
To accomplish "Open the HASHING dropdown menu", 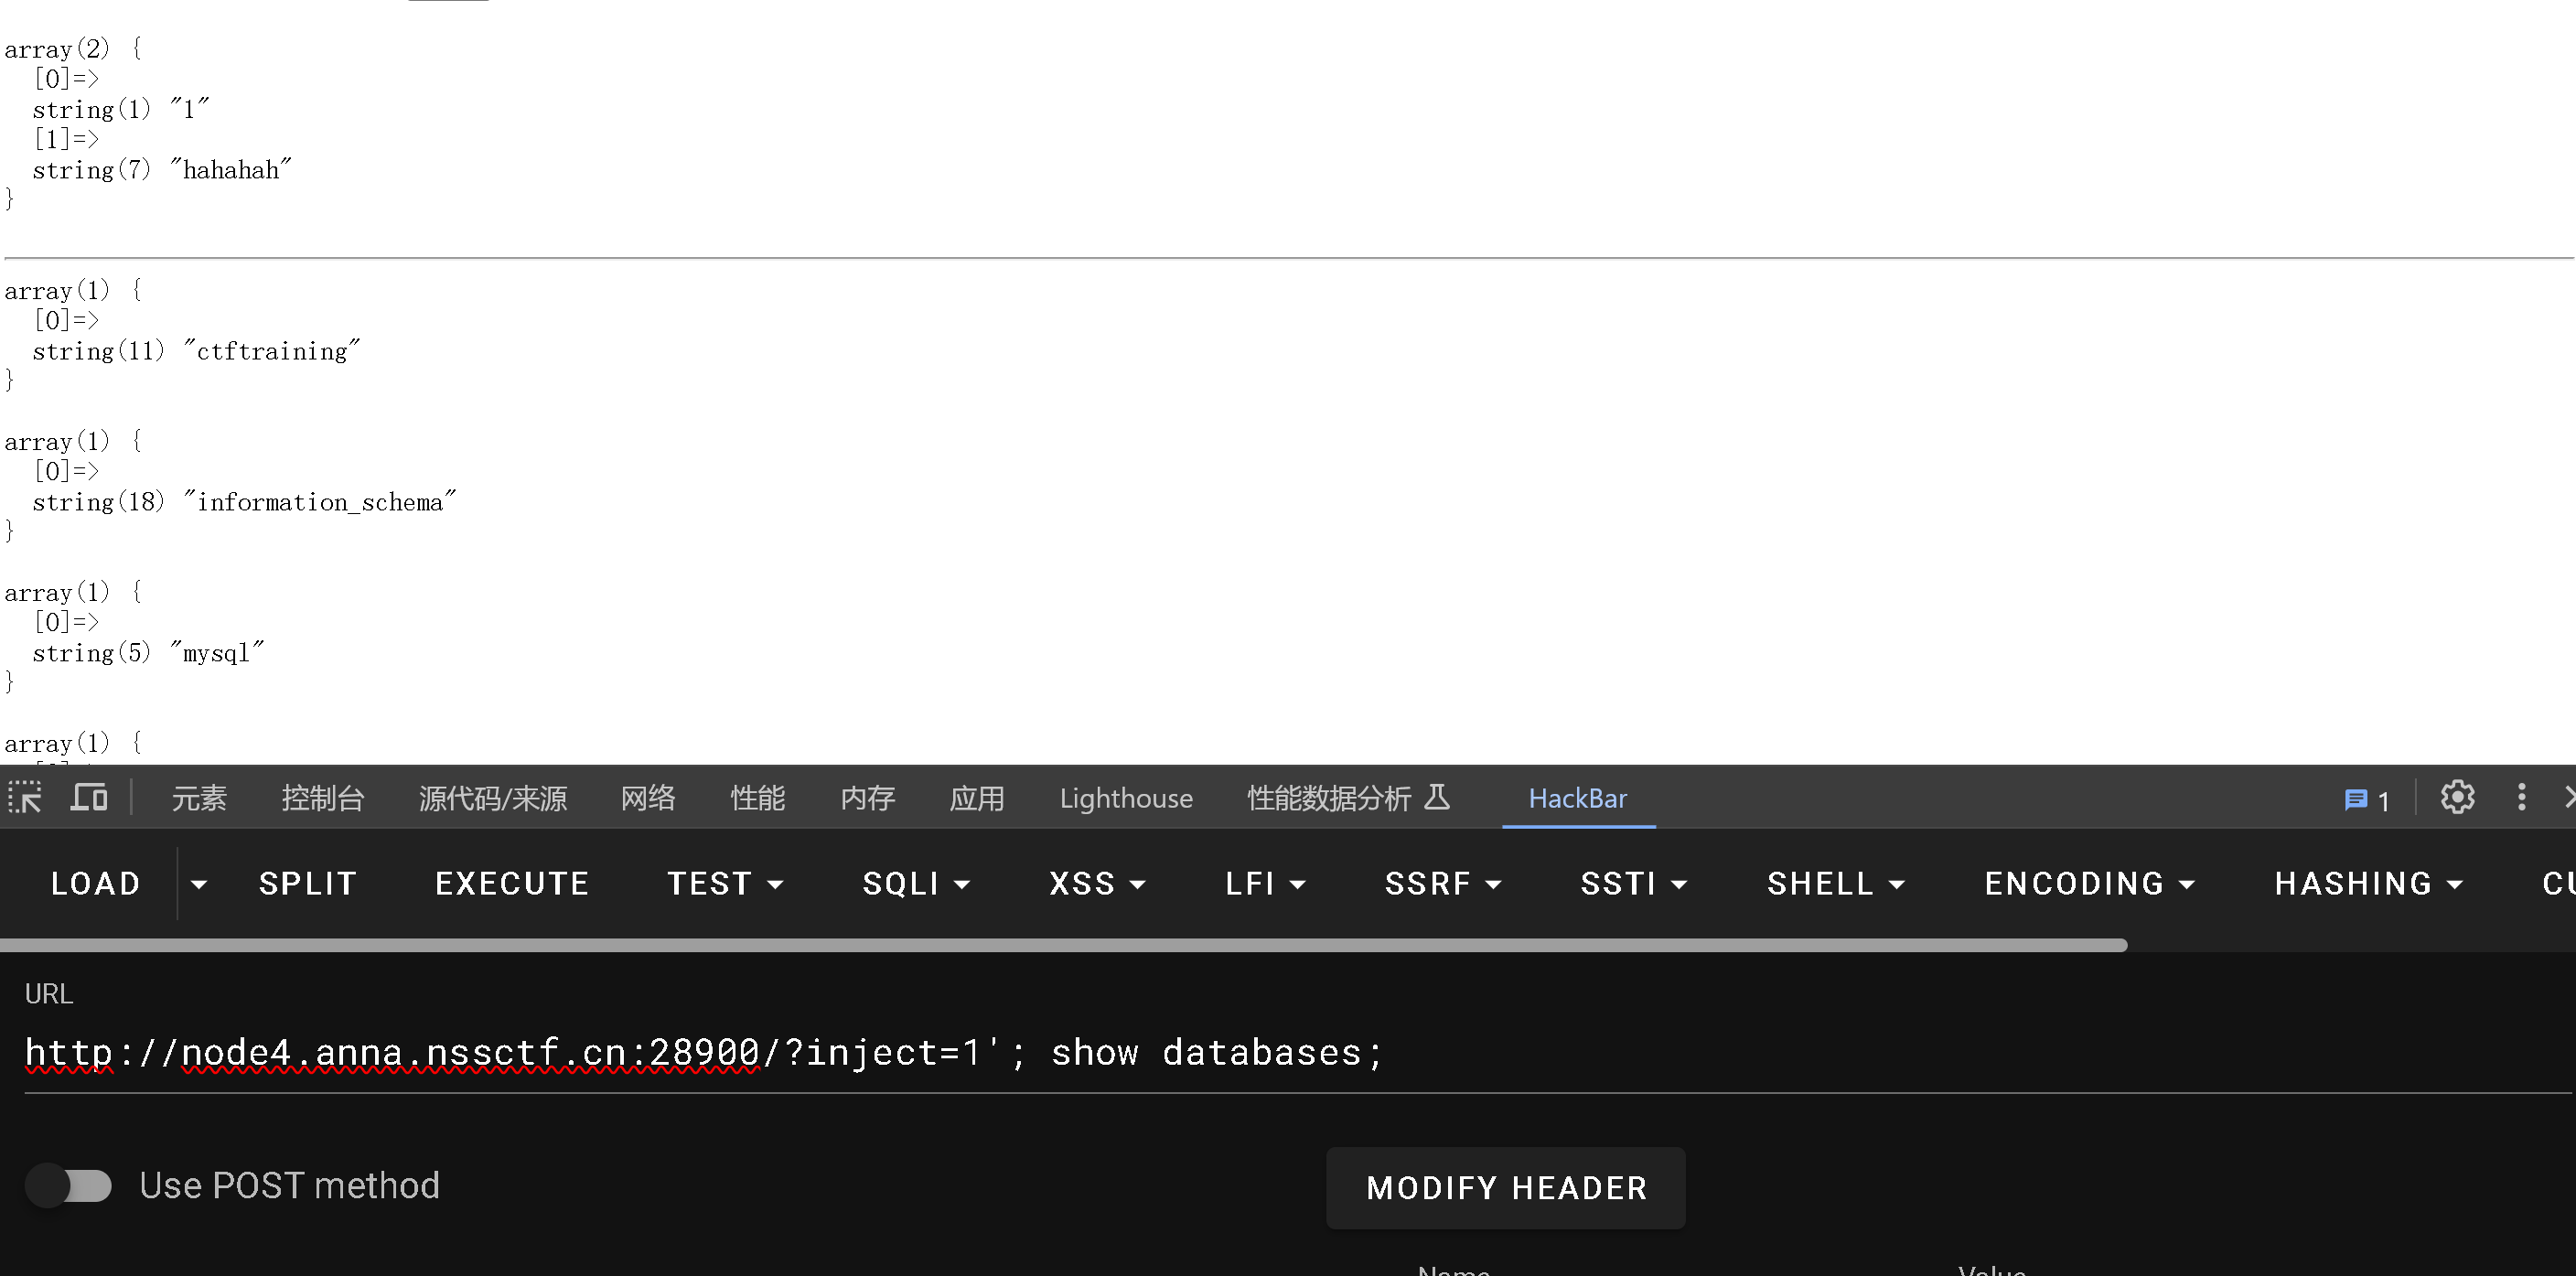I will click(2368, 884).
